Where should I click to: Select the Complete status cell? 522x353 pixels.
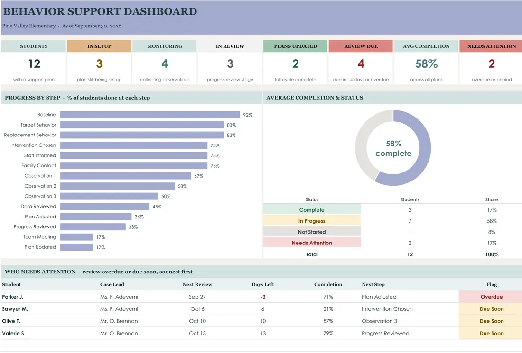(312, 210)
